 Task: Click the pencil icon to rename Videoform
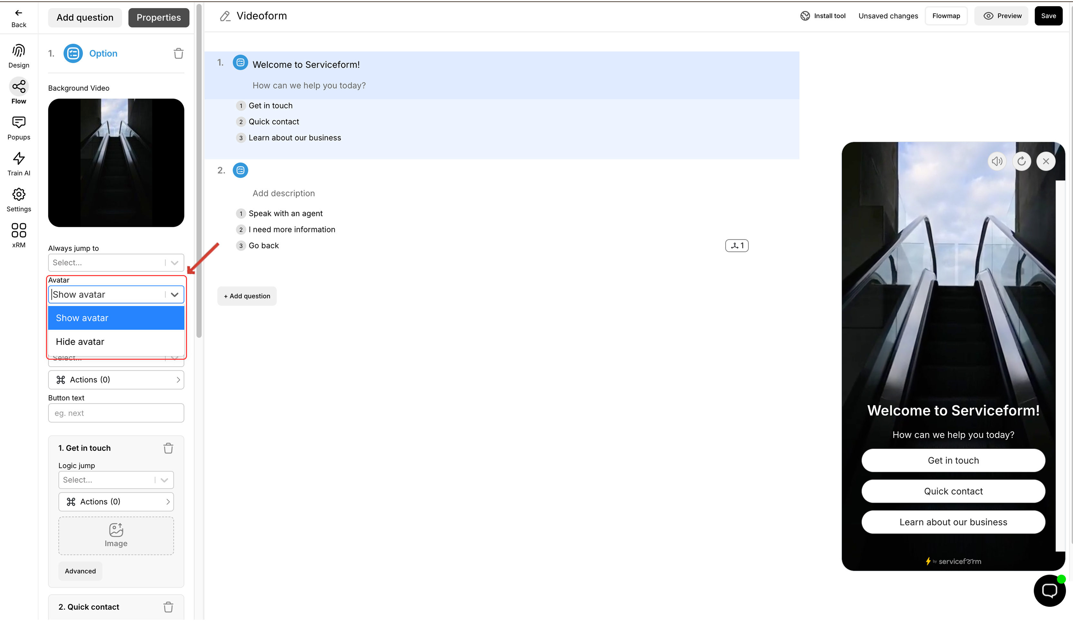[x=225, y=16]
